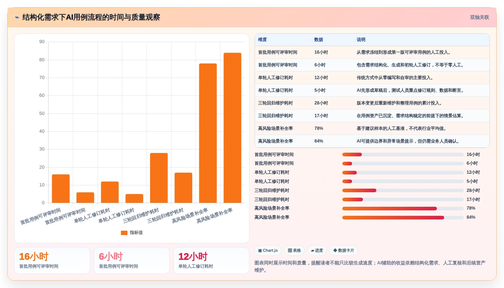Click the description starting 版本变更后重新维护
The width and height of the screenshot is (504, 288).
[400, 103]
